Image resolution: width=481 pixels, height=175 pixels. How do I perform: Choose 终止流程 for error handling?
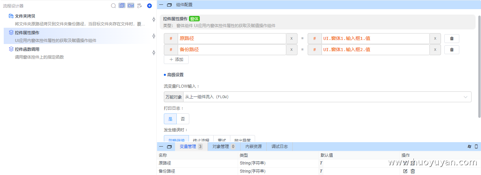point(201,139)
